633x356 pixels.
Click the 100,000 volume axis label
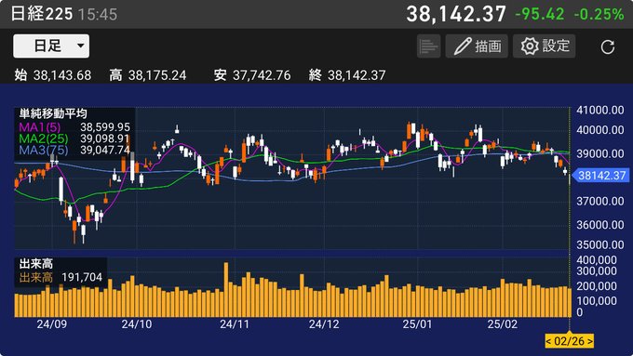[597, 301]
